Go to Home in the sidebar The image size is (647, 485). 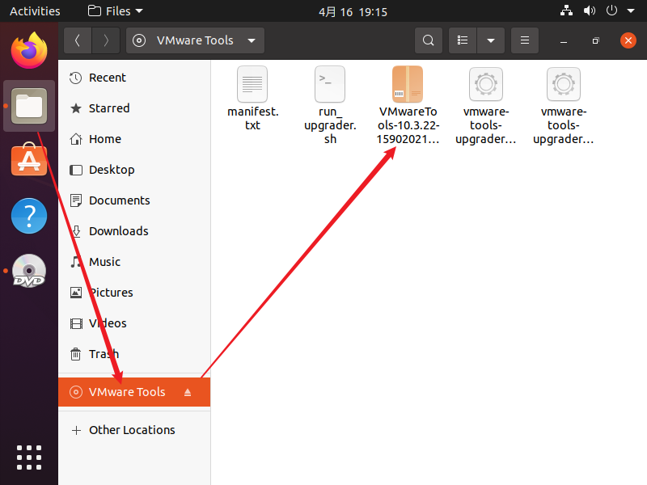pos(134,139)
